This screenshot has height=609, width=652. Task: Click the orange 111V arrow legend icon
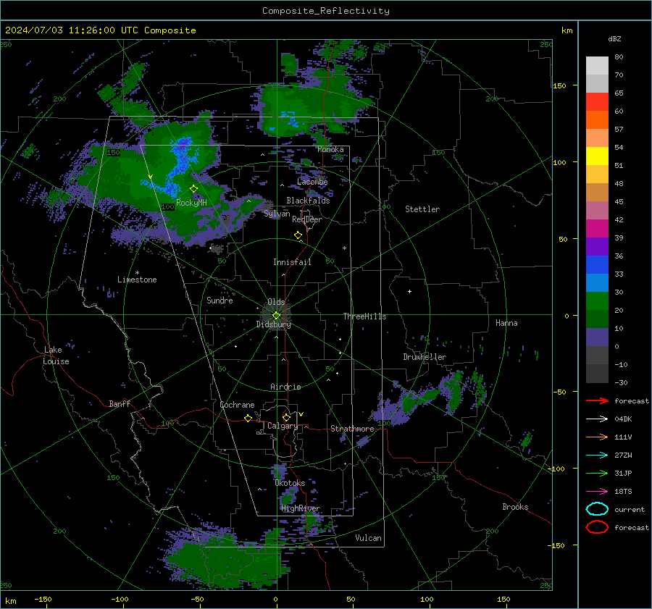597,437
